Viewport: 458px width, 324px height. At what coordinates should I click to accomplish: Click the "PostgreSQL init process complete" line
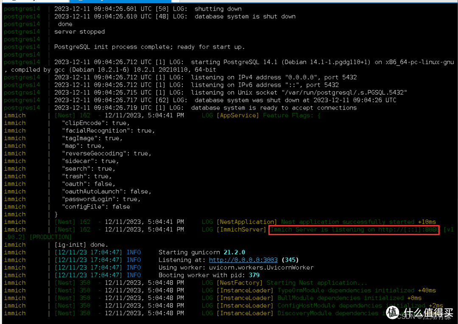coord(149,47)
